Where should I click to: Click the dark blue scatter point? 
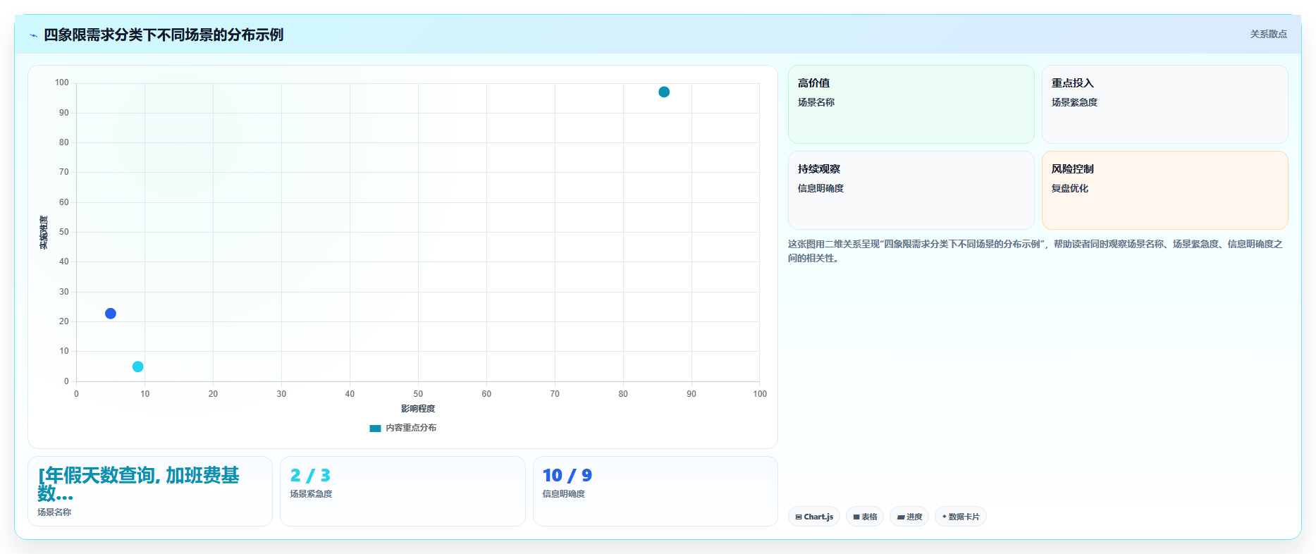111,314
